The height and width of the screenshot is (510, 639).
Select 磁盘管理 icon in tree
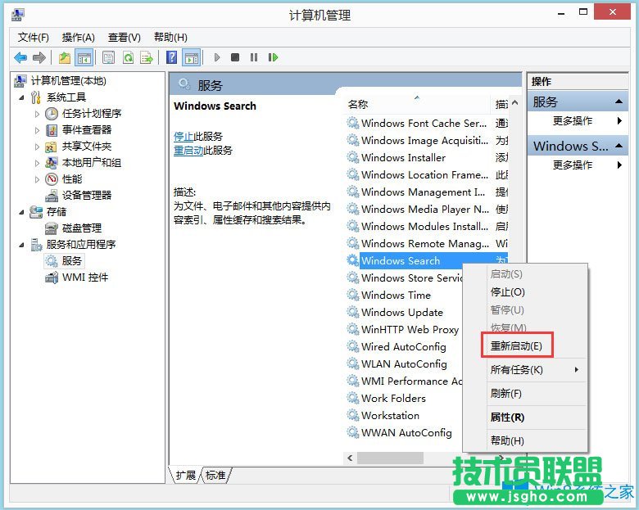click(51, 228)
